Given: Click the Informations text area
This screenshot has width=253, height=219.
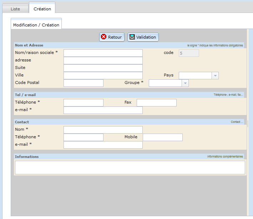Looking at the screenshot, I should tap(130, 167).
